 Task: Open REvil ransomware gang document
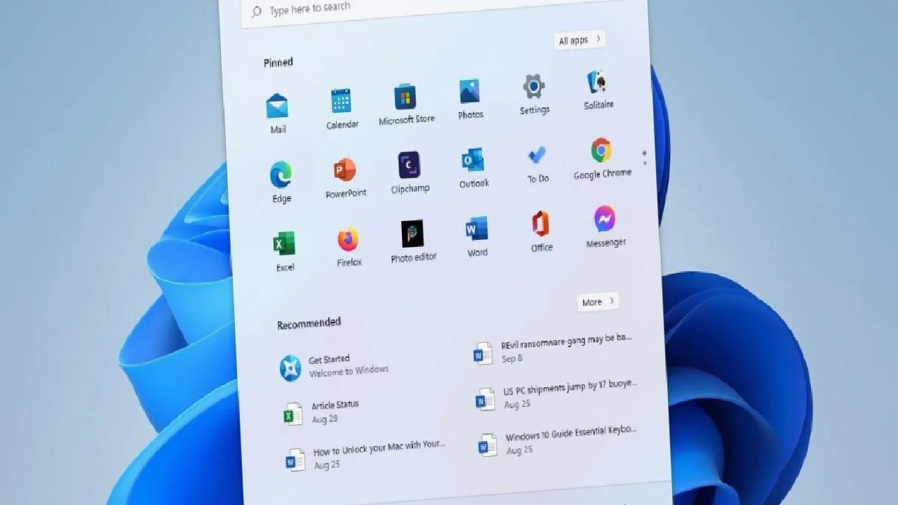pos(553,349)
